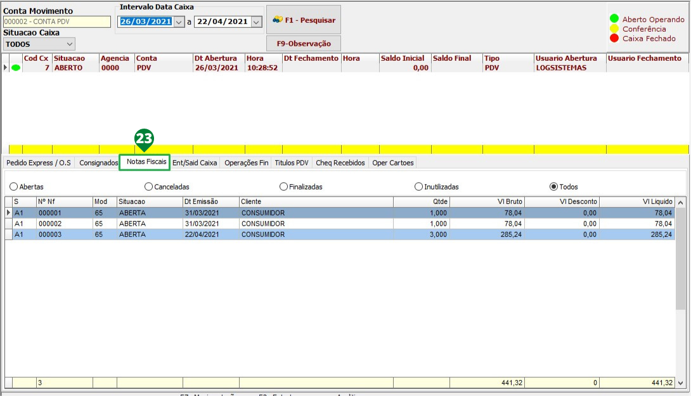691x396 pixels.
Task: Open the Situacao Caixa TODOS dropdown
Action: tap(39, 44)
